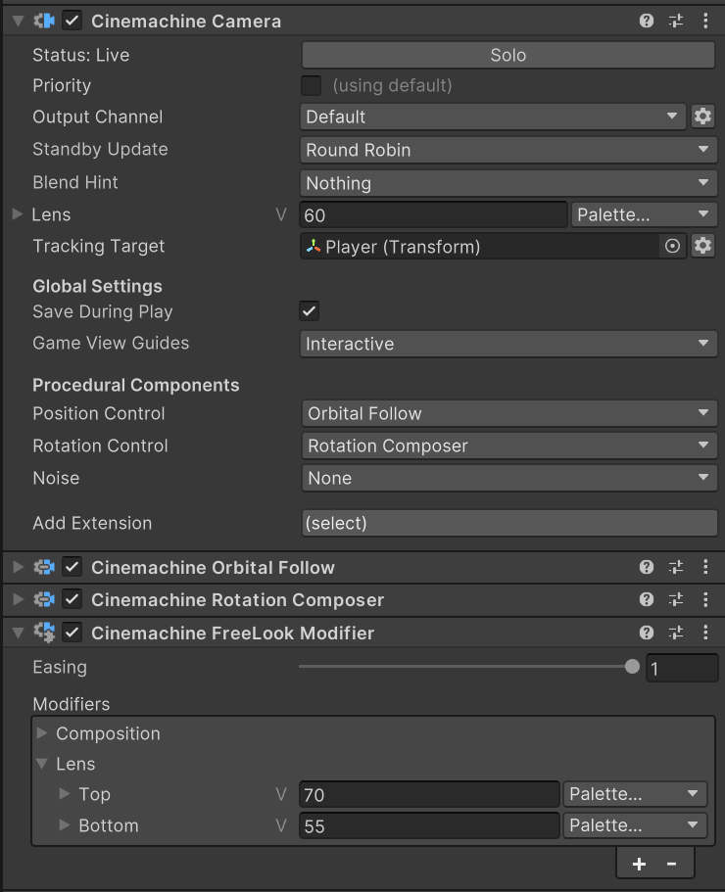Image resolution: width=725 pixels, height=892 pixels.
Task: Enable the Priority override checkbox
Action: 311,86
